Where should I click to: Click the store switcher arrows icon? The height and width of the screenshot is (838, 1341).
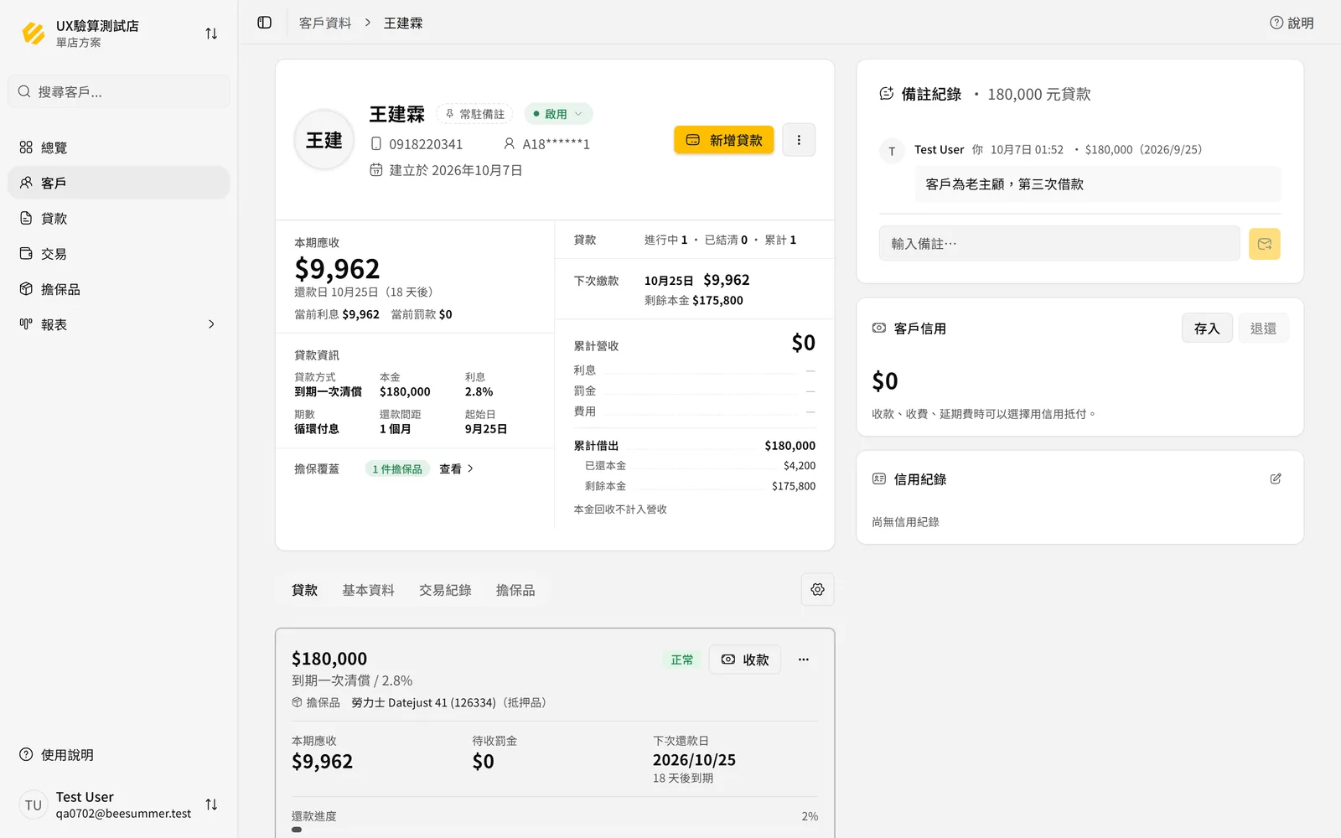click(x=211, y=34)
